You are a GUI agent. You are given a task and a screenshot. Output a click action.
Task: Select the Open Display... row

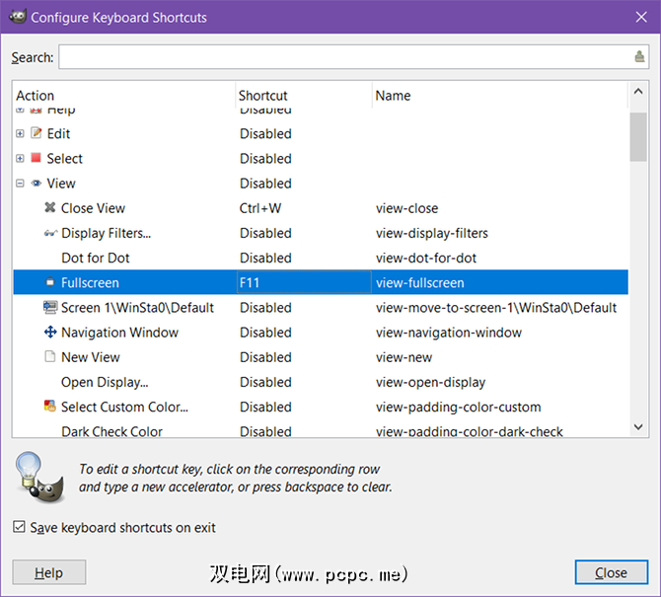pos(321,382)
